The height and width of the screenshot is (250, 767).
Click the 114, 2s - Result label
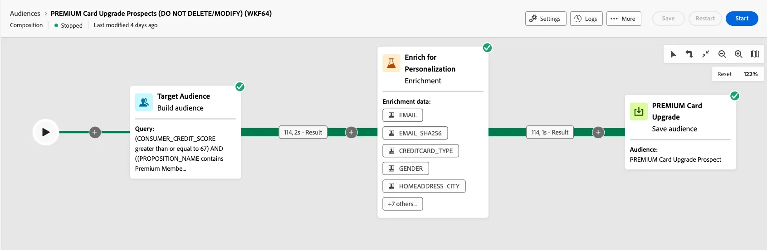(x=303, y=132)
